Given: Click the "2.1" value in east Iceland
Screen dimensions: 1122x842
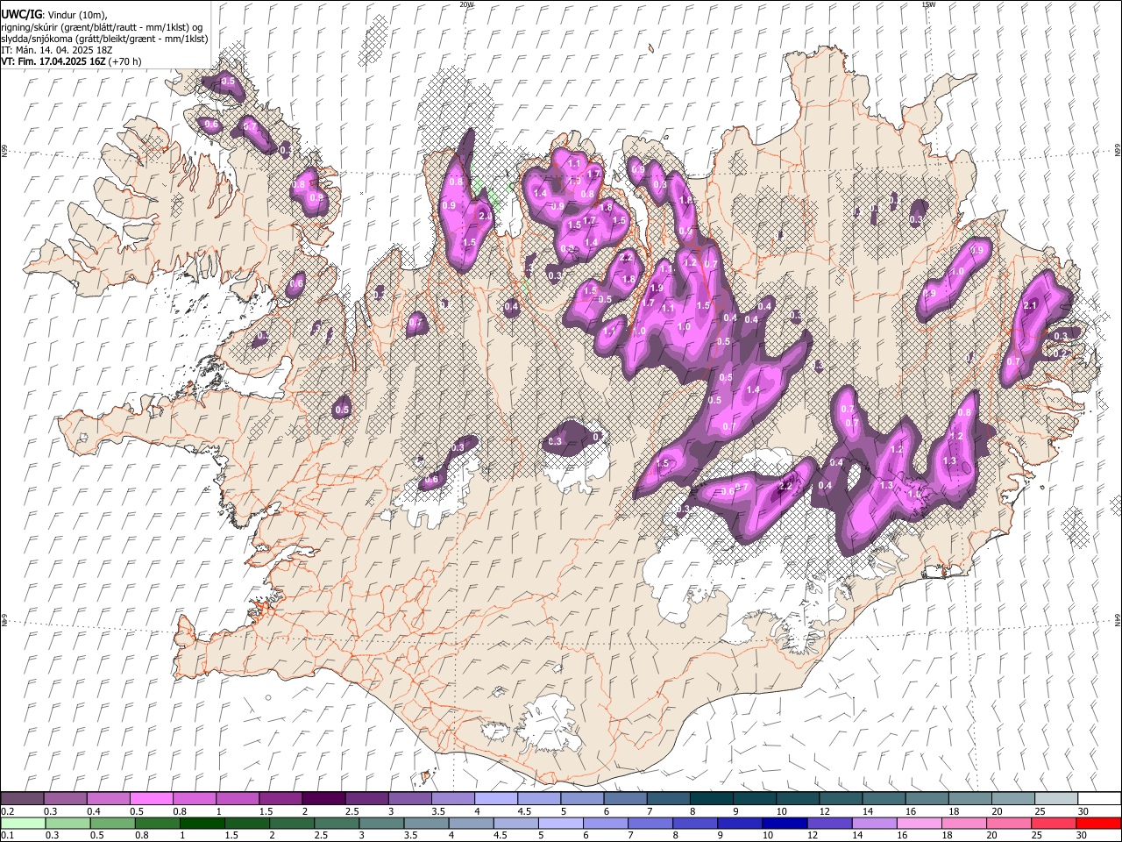Looking at the screenshot, I should tap(1031, 305).
